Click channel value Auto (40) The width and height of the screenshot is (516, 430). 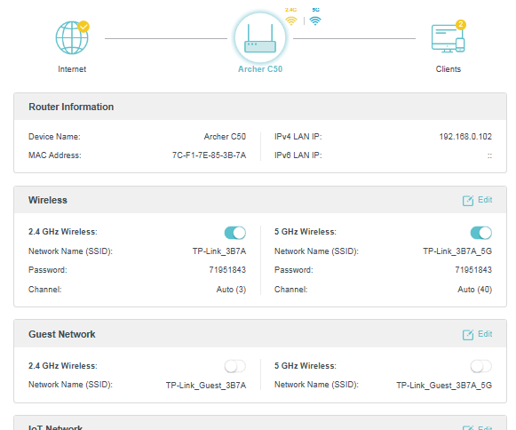point(474,290)
